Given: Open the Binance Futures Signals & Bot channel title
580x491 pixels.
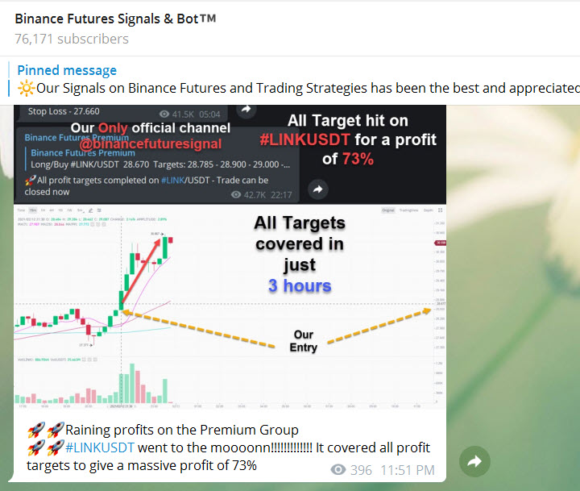Looking at the screenshot, I should coord(115,18).
